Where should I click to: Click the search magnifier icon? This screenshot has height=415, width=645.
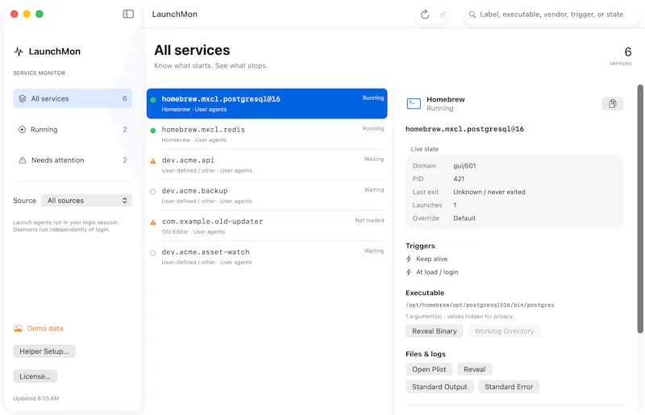point(472,15)
